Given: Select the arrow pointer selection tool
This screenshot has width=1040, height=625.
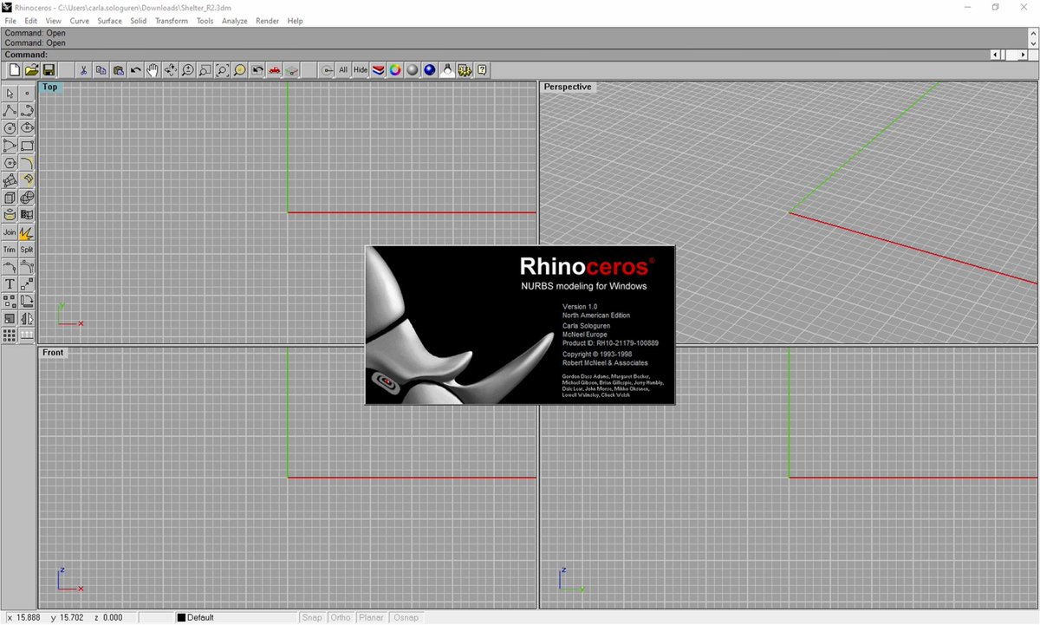Looking at the screenshot, I should click(x=10, y=94).
